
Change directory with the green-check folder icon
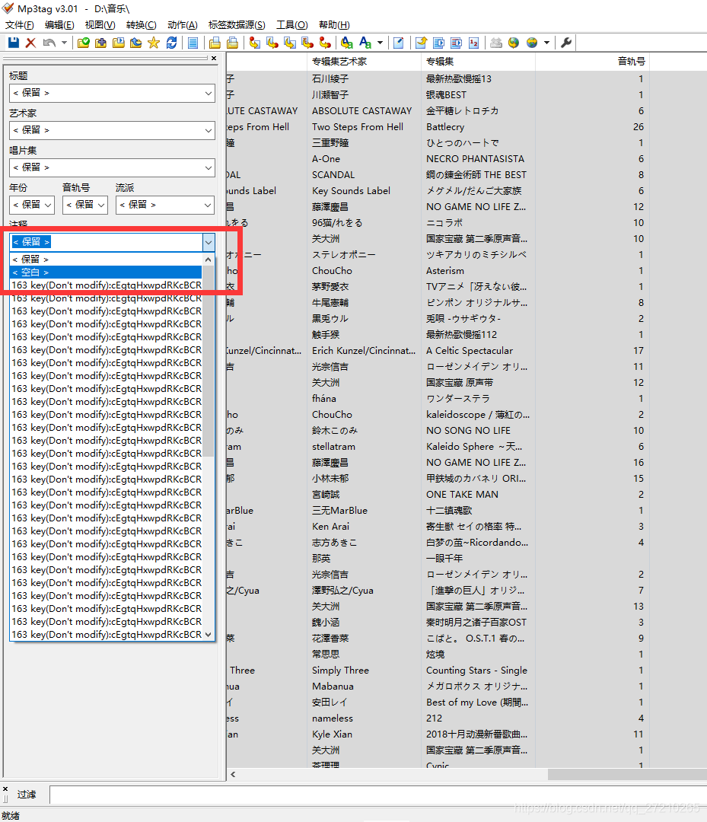point(83,43)
